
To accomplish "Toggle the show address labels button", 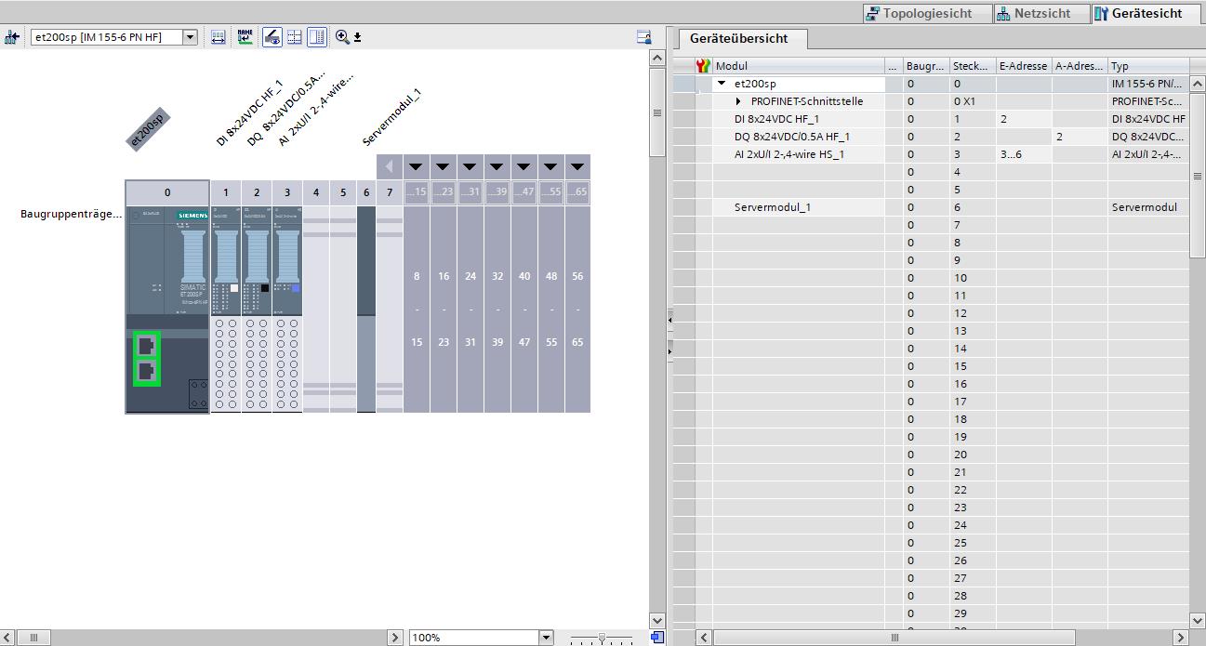I will point(272,37).
